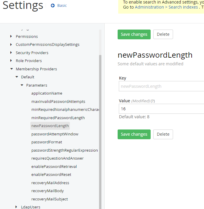The width and height of the screenshot is (204, 209).
Task: Open recoveryMailSubject parameter
Action: pos(50,199)
